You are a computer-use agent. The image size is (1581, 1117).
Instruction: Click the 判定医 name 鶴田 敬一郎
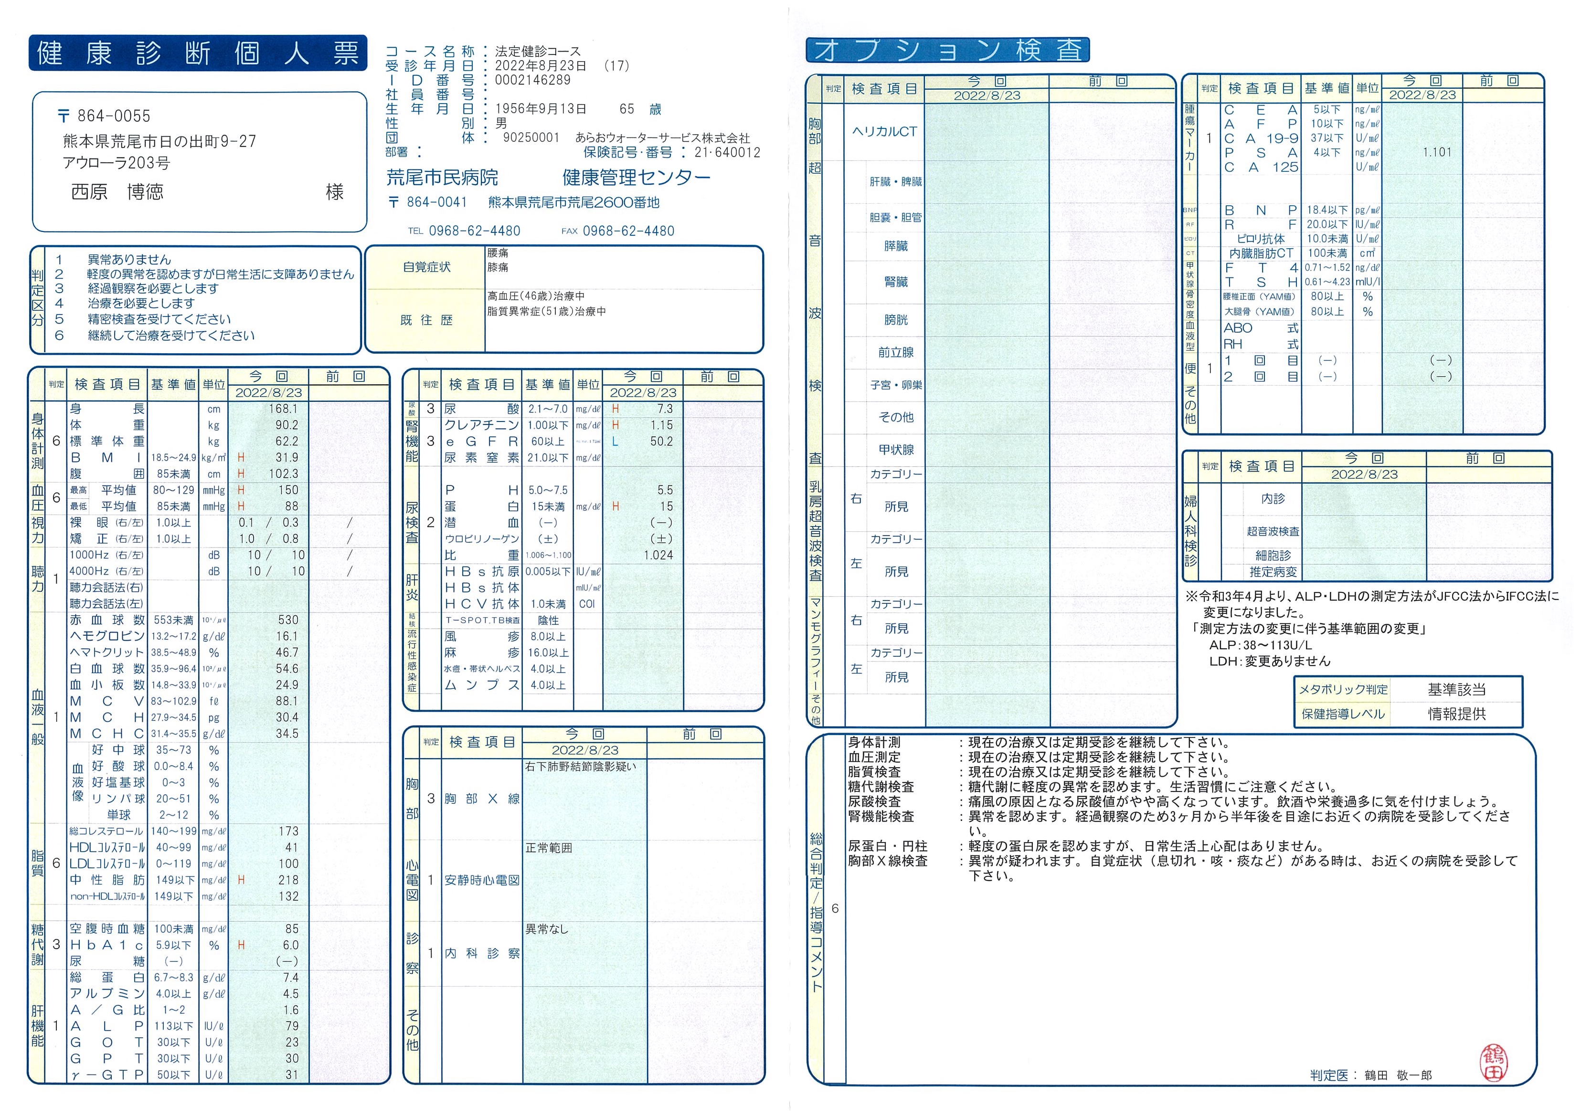1398,1075
